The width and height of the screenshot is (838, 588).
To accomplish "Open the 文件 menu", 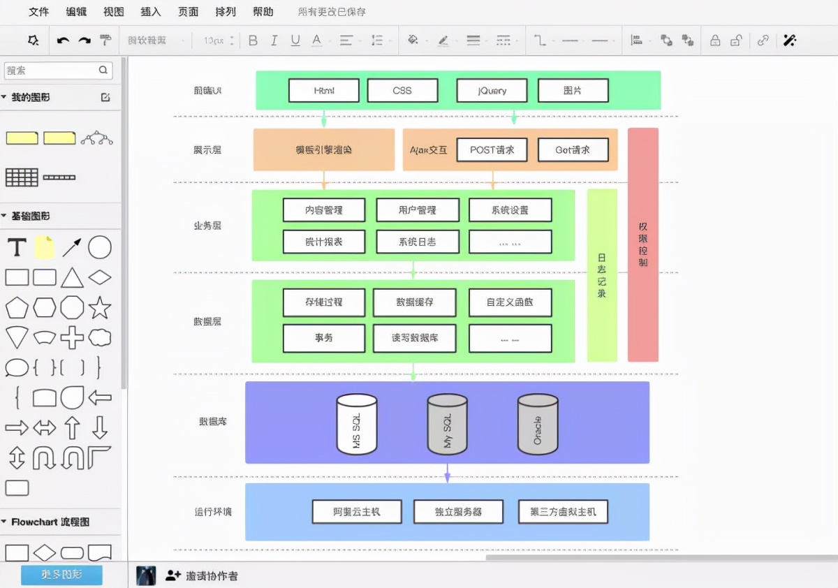I will 39,12.
